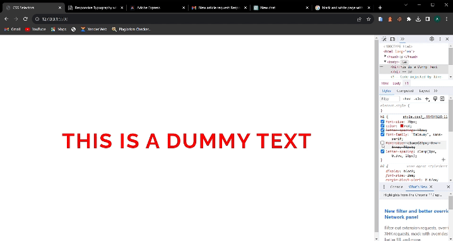Toggle the .cls class editor button
The image size is (453, 241).
click(417, 99)
